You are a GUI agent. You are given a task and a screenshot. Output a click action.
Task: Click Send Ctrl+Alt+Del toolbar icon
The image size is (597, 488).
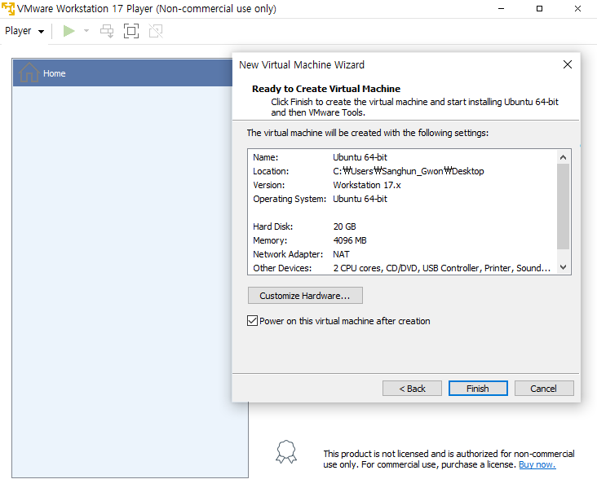[x=107, y=31]
